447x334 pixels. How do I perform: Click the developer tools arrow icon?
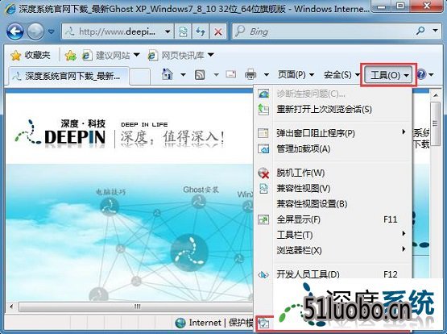pyautogui.click(x=263, y=274)
